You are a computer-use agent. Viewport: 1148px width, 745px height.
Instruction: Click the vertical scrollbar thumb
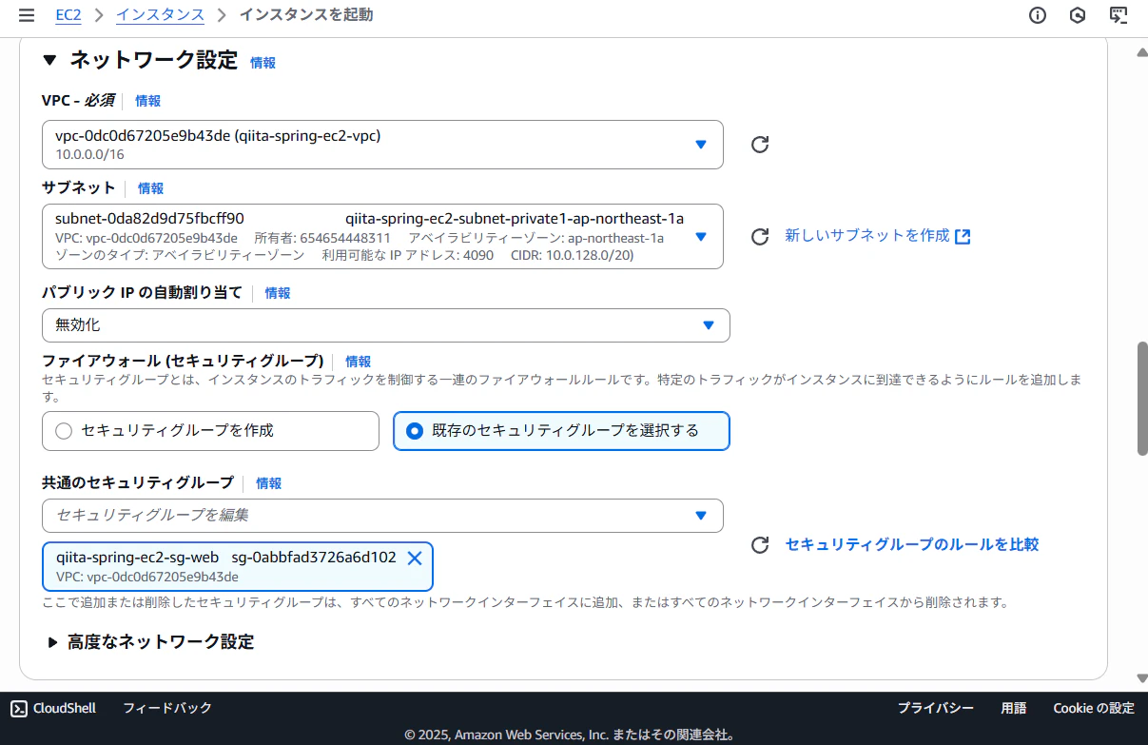point(1142,400)
